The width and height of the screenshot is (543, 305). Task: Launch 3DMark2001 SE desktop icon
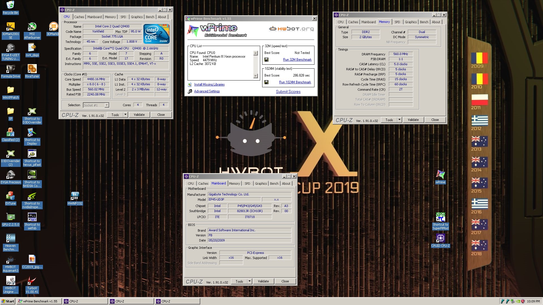(x=10, y=30)
